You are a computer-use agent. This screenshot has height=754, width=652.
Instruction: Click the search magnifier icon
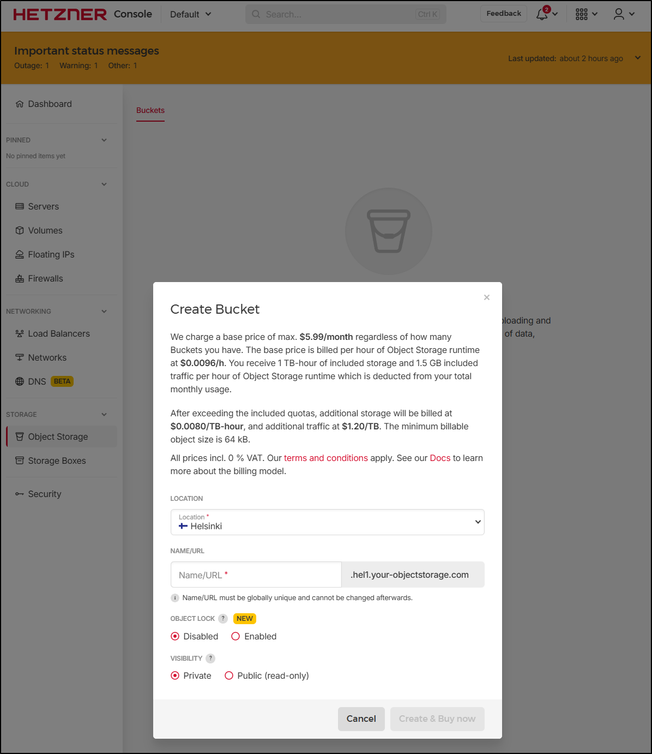click(x=256, y=14)
